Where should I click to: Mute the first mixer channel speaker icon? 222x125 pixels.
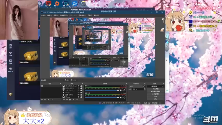(121, 90)
